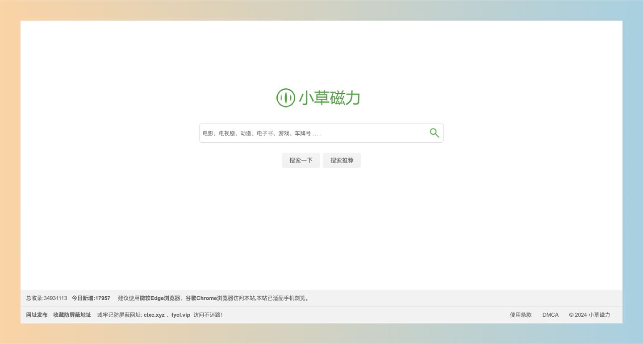The height and width of the screenshot is (344, 643).
Task: Click the 今日新增:17957 statistics text
Action: pos(91,298)
